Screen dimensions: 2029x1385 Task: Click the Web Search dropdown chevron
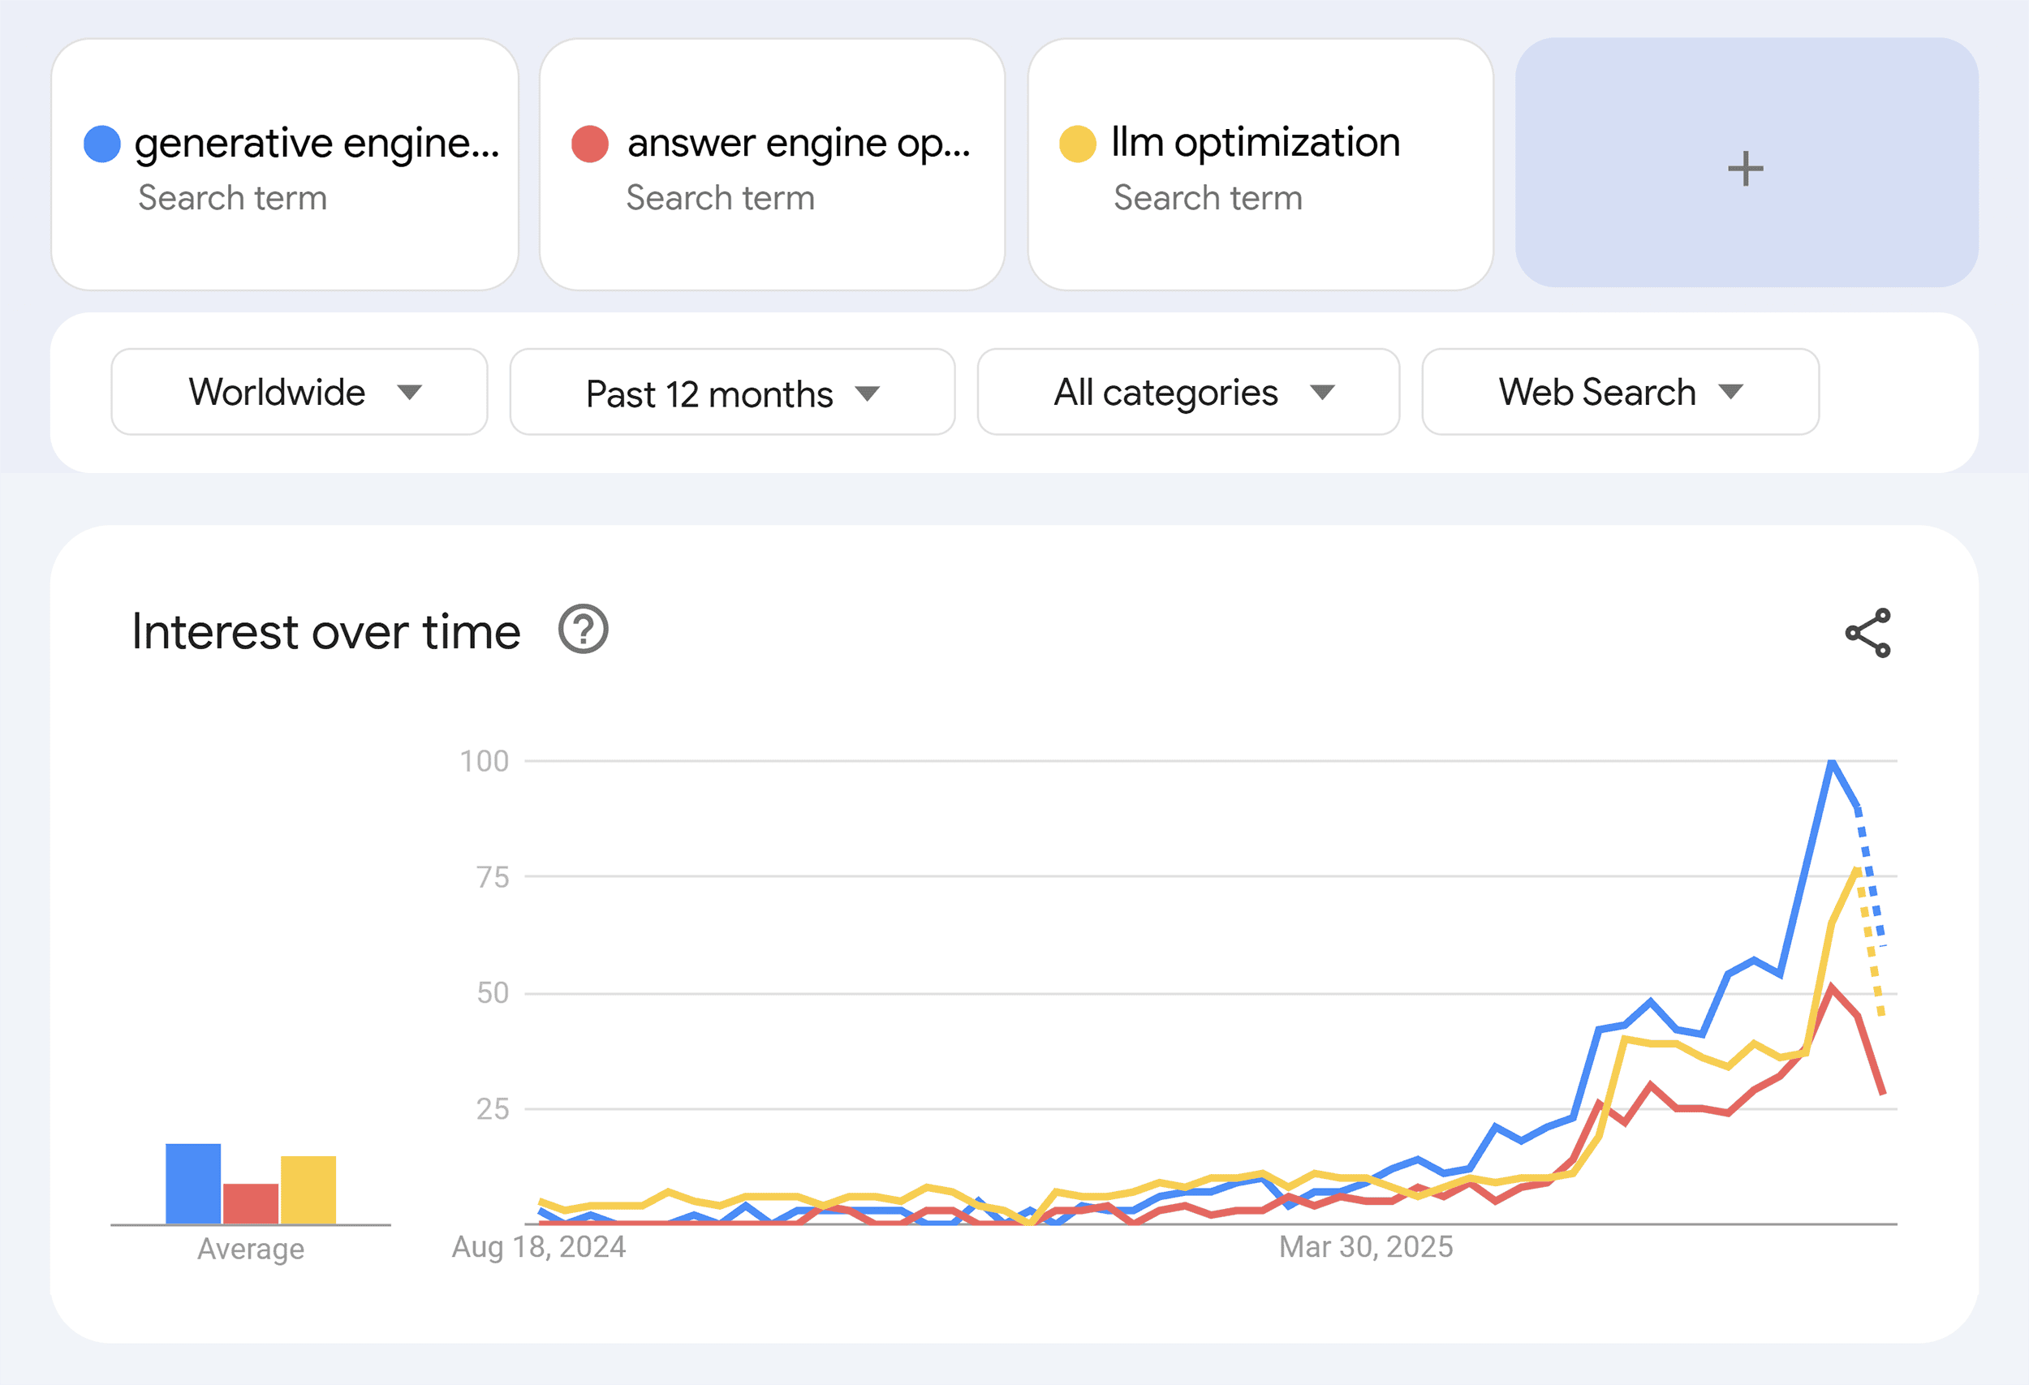click(1731, 393)
